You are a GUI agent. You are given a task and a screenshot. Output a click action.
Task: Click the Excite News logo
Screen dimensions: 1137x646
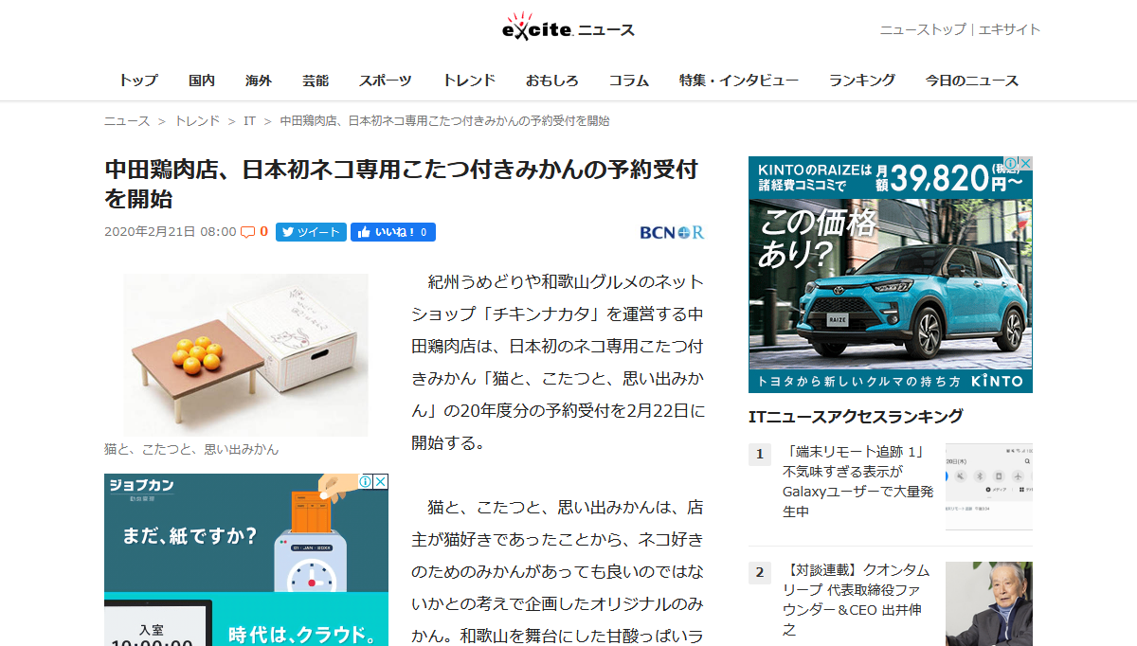pyautogui.click(x=568, y=28)
